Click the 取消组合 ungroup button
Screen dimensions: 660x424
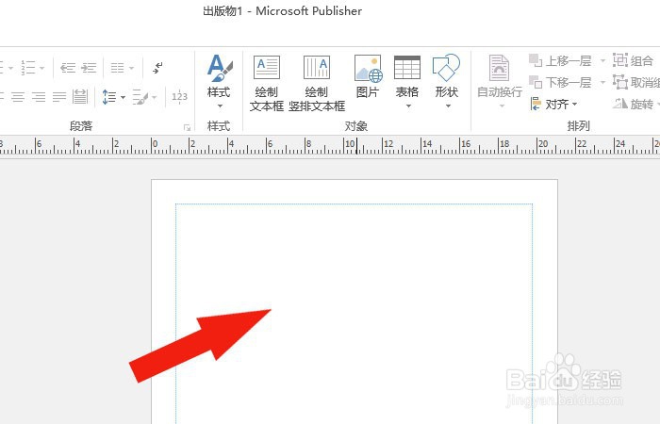pos(636,83)
